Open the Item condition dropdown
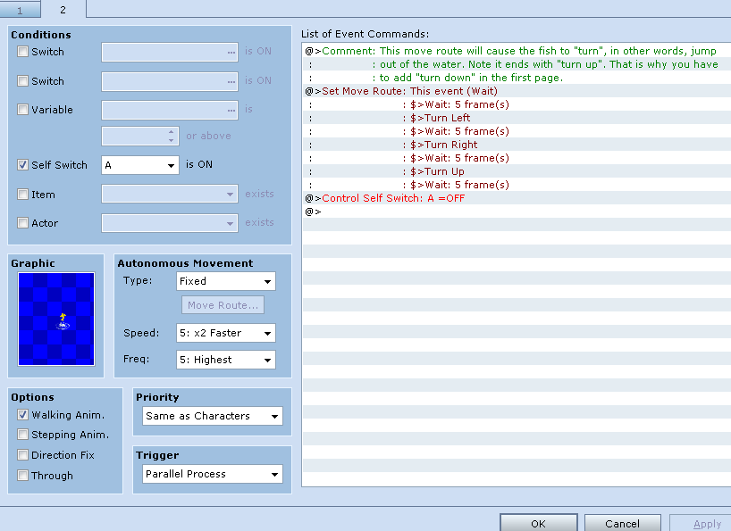731x531 pixels. (x=170, y=194)
